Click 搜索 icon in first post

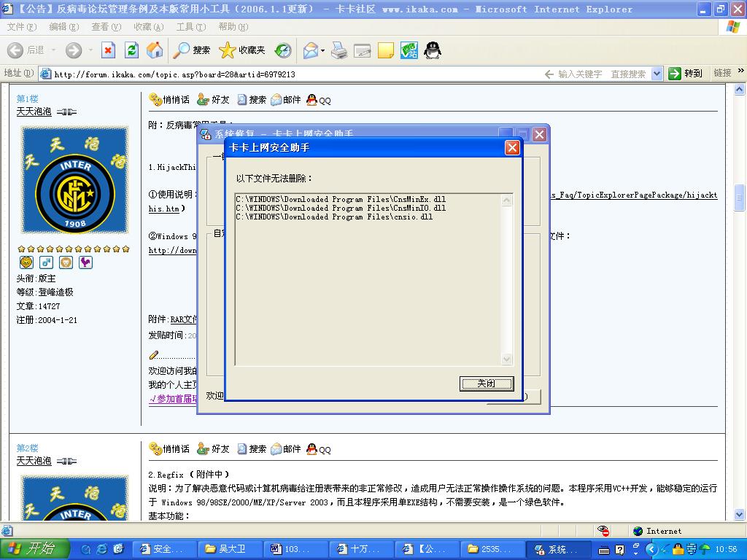(252, 99)
